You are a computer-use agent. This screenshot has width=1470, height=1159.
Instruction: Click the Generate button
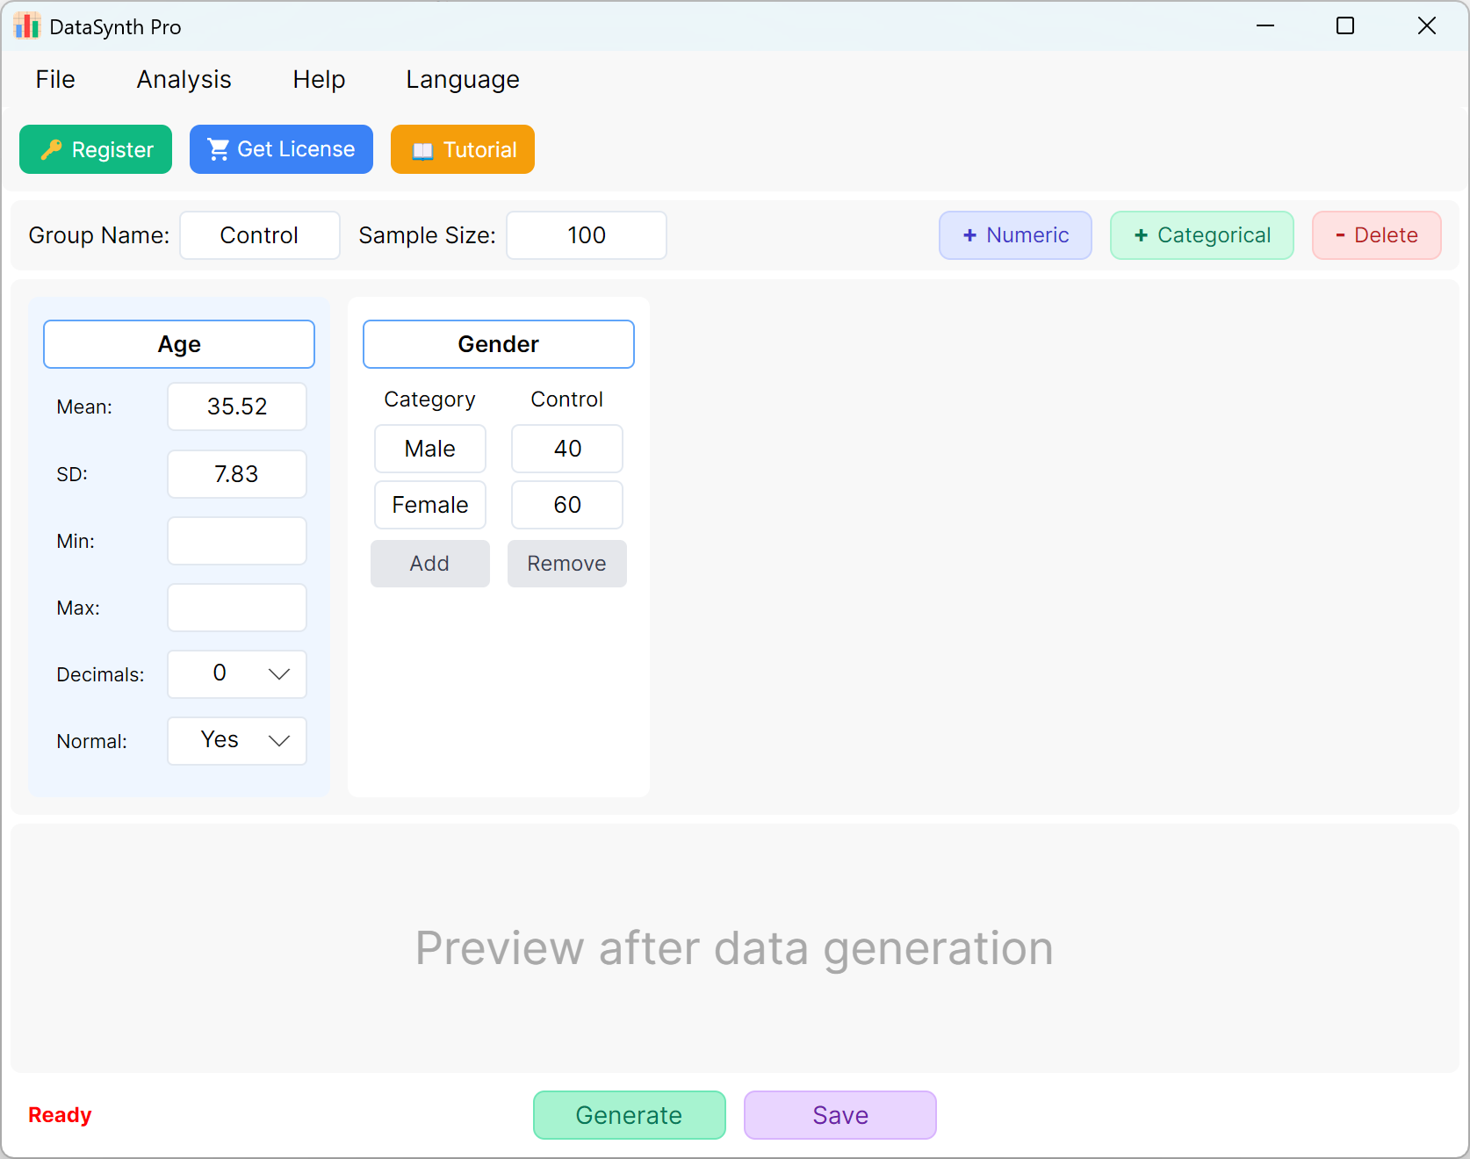coord(630,1115)
